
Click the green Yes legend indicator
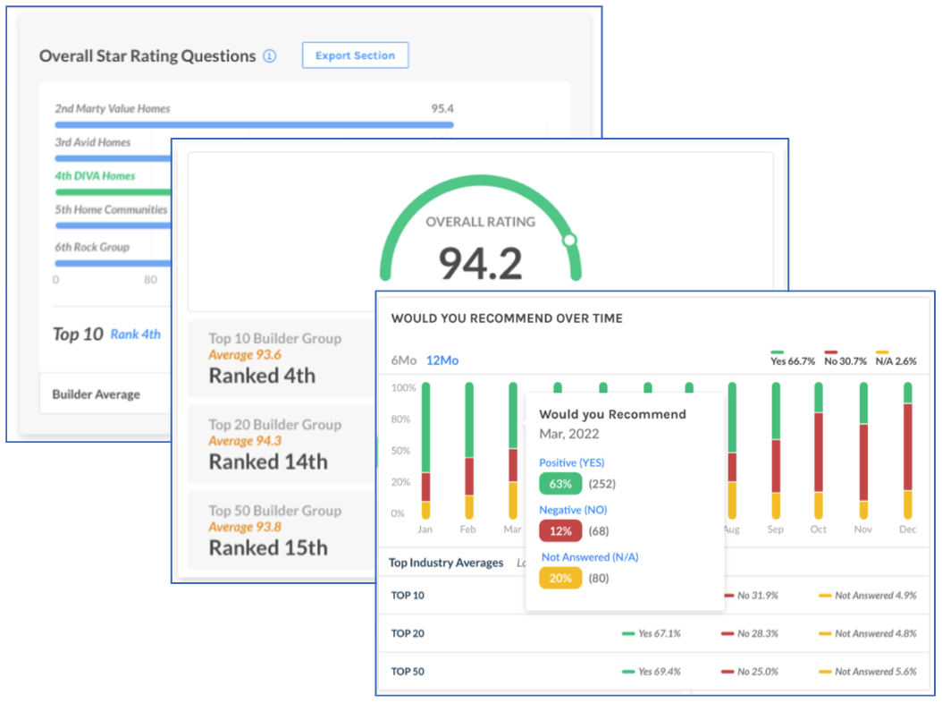click(778, 352)
